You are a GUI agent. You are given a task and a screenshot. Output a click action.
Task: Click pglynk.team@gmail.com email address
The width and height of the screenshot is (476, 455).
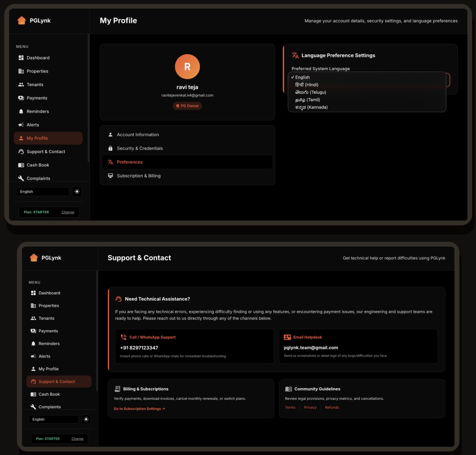pyautogui.click(x=311, y=348)
